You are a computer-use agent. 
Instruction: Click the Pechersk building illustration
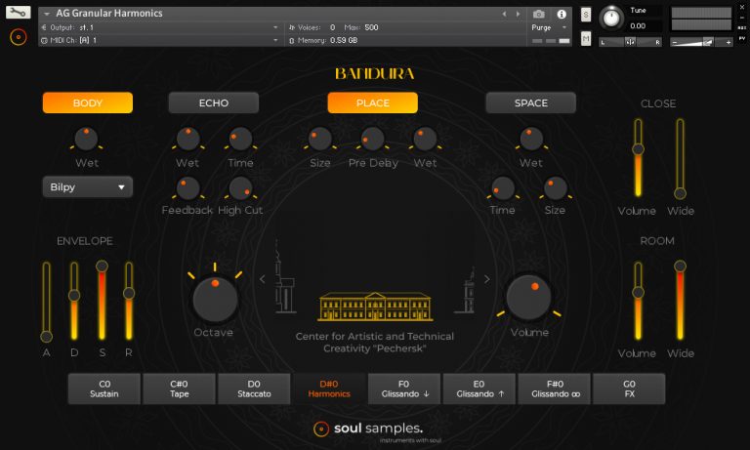(x=375, y=307)
